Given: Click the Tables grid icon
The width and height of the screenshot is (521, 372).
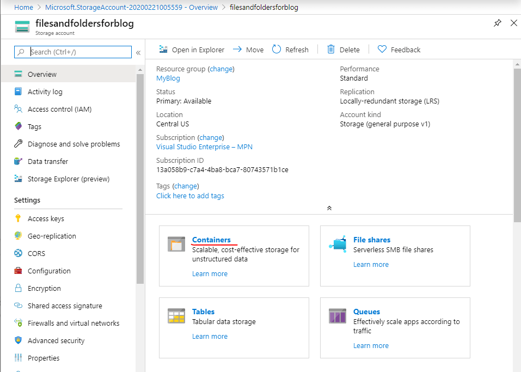Looking at the screenshot, I should point(176,316).
